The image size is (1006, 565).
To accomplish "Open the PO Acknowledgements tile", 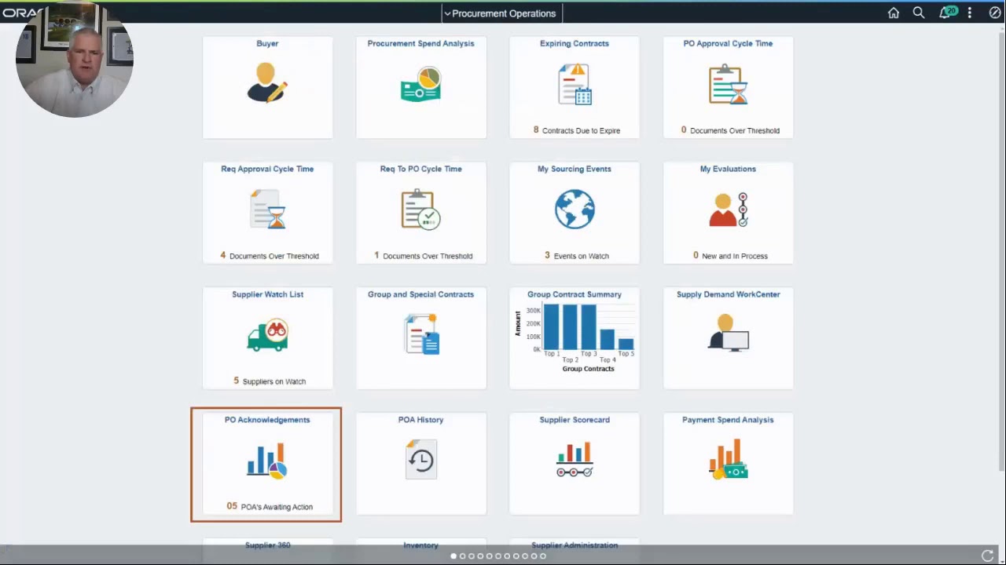I will [266, 464].
